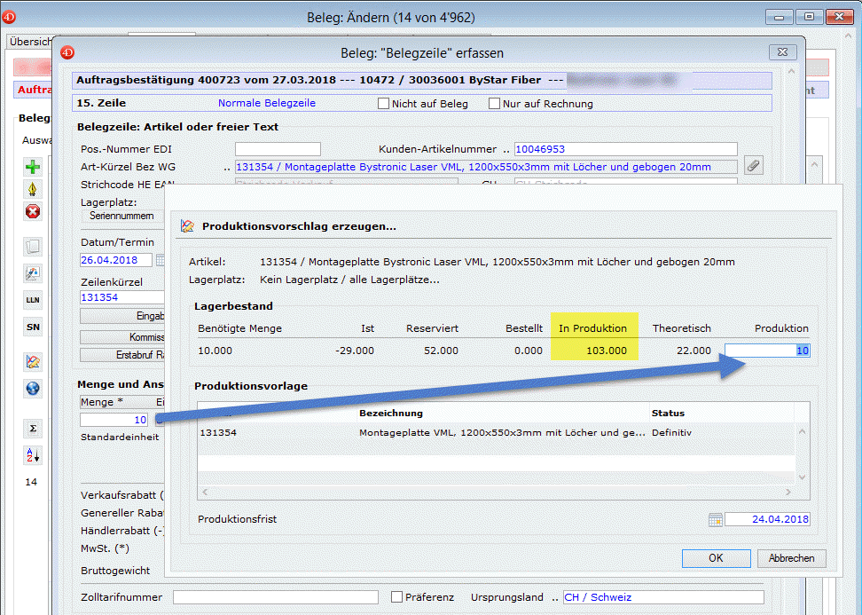Image resolution: width=862 pixels, height=615 pixels.
Task: Click the green plus add-line icon
Action: tap(33, 167)
